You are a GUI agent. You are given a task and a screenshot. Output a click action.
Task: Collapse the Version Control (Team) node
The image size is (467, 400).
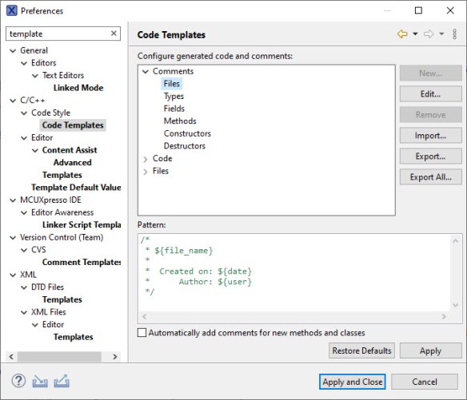tap(13, 238)
